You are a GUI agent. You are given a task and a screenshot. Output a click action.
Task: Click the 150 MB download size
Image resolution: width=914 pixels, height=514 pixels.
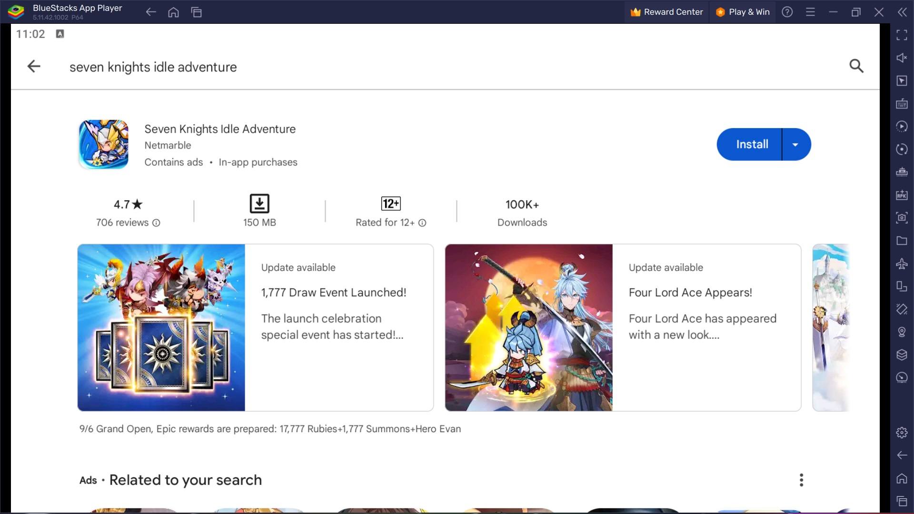259,222
